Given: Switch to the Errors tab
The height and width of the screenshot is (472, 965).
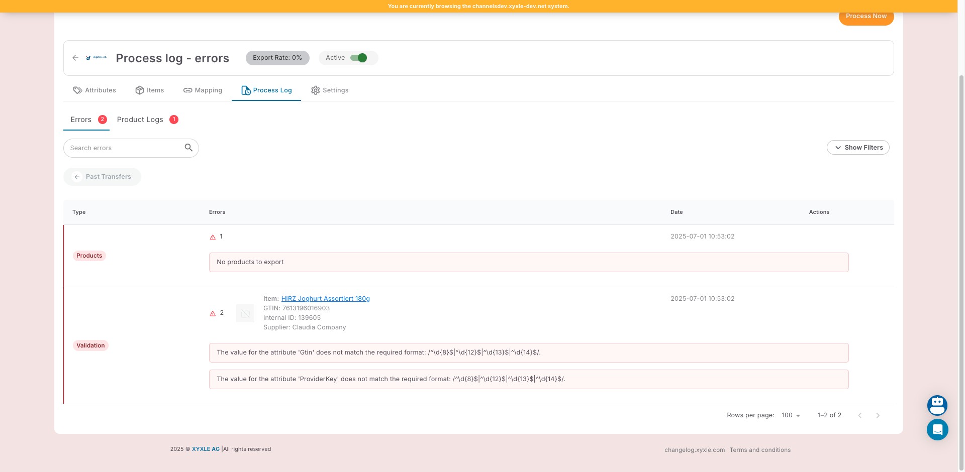Looking at the screenshot, I should pyautogui.click(x=80, y=120).
